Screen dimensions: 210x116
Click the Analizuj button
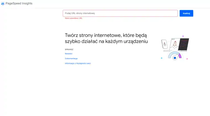coord(186,13)
